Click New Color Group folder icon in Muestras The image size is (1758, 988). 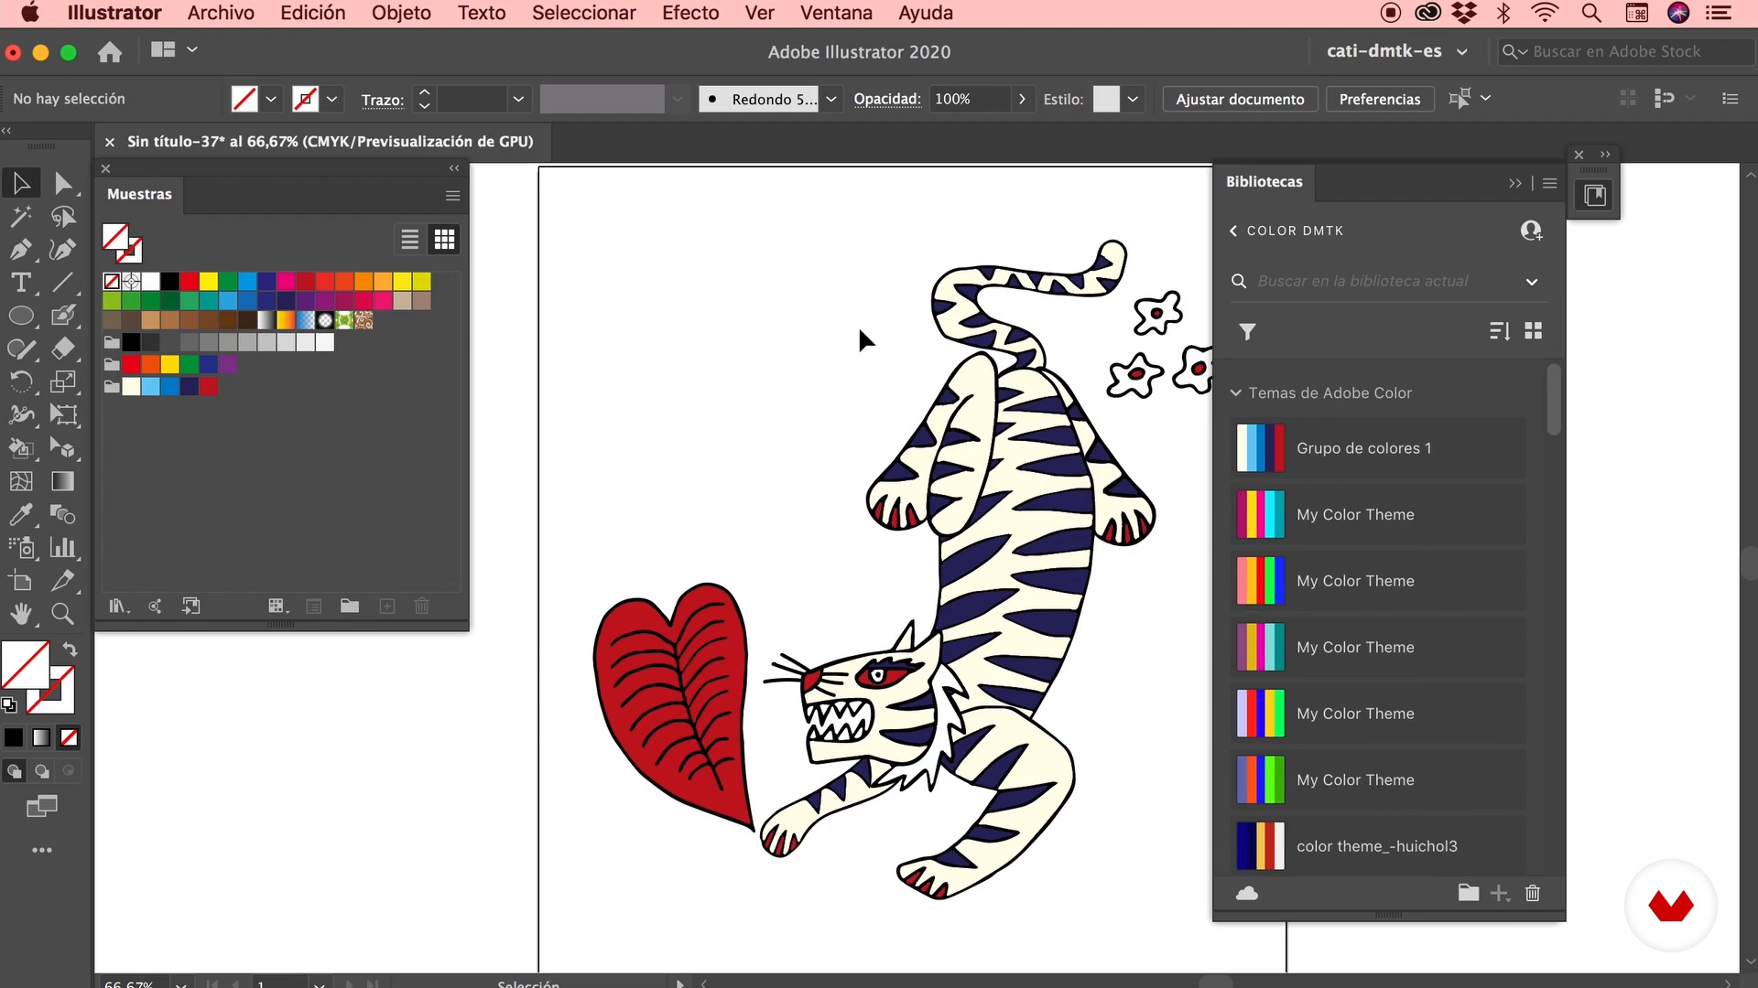pyautogui.click(x=350, y=606)
